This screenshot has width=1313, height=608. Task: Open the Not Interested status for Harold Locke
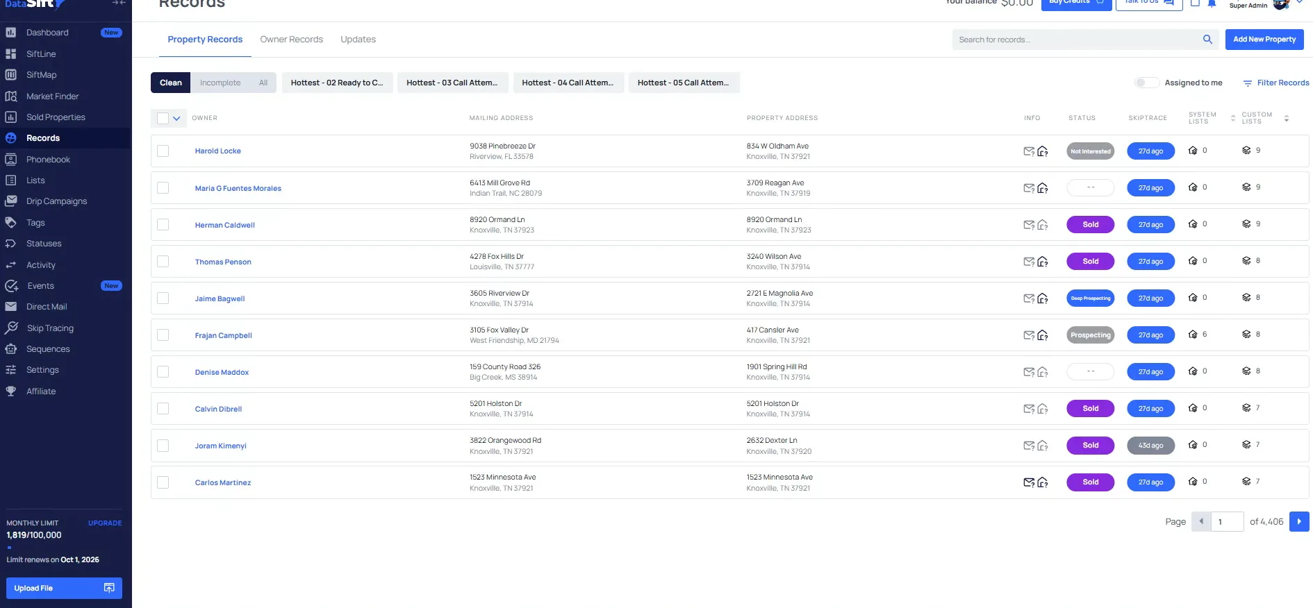click(x=1091, y=151)
